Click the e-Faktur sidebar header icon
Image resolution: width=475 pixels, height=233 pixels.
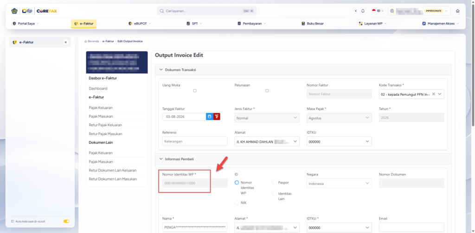[x=14, y=42]
